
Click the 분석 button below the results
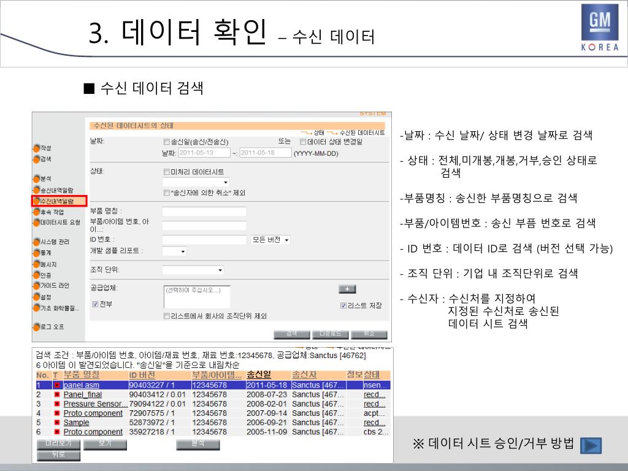click(x=198, y=444)
